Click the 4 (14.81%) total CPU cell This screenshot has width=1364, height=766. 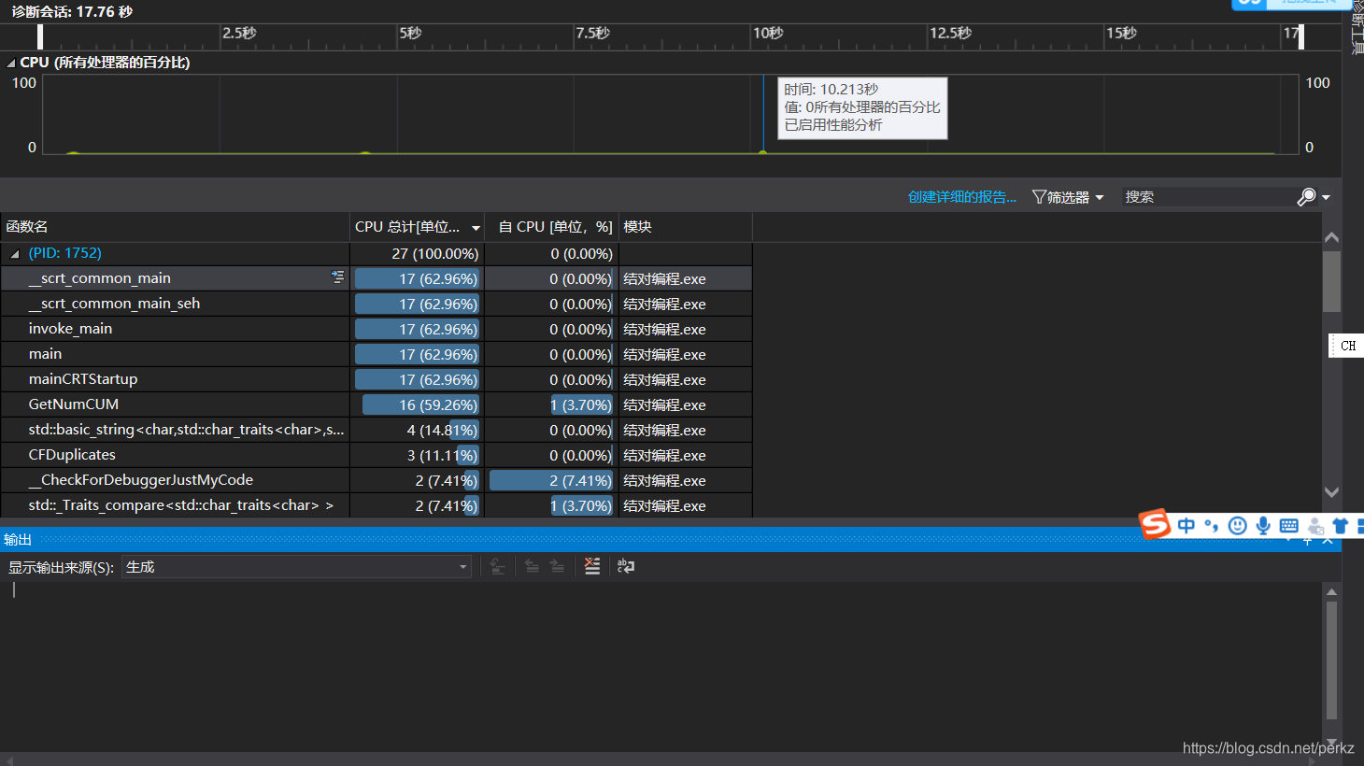pyautogui.click(x=417, y=430)
